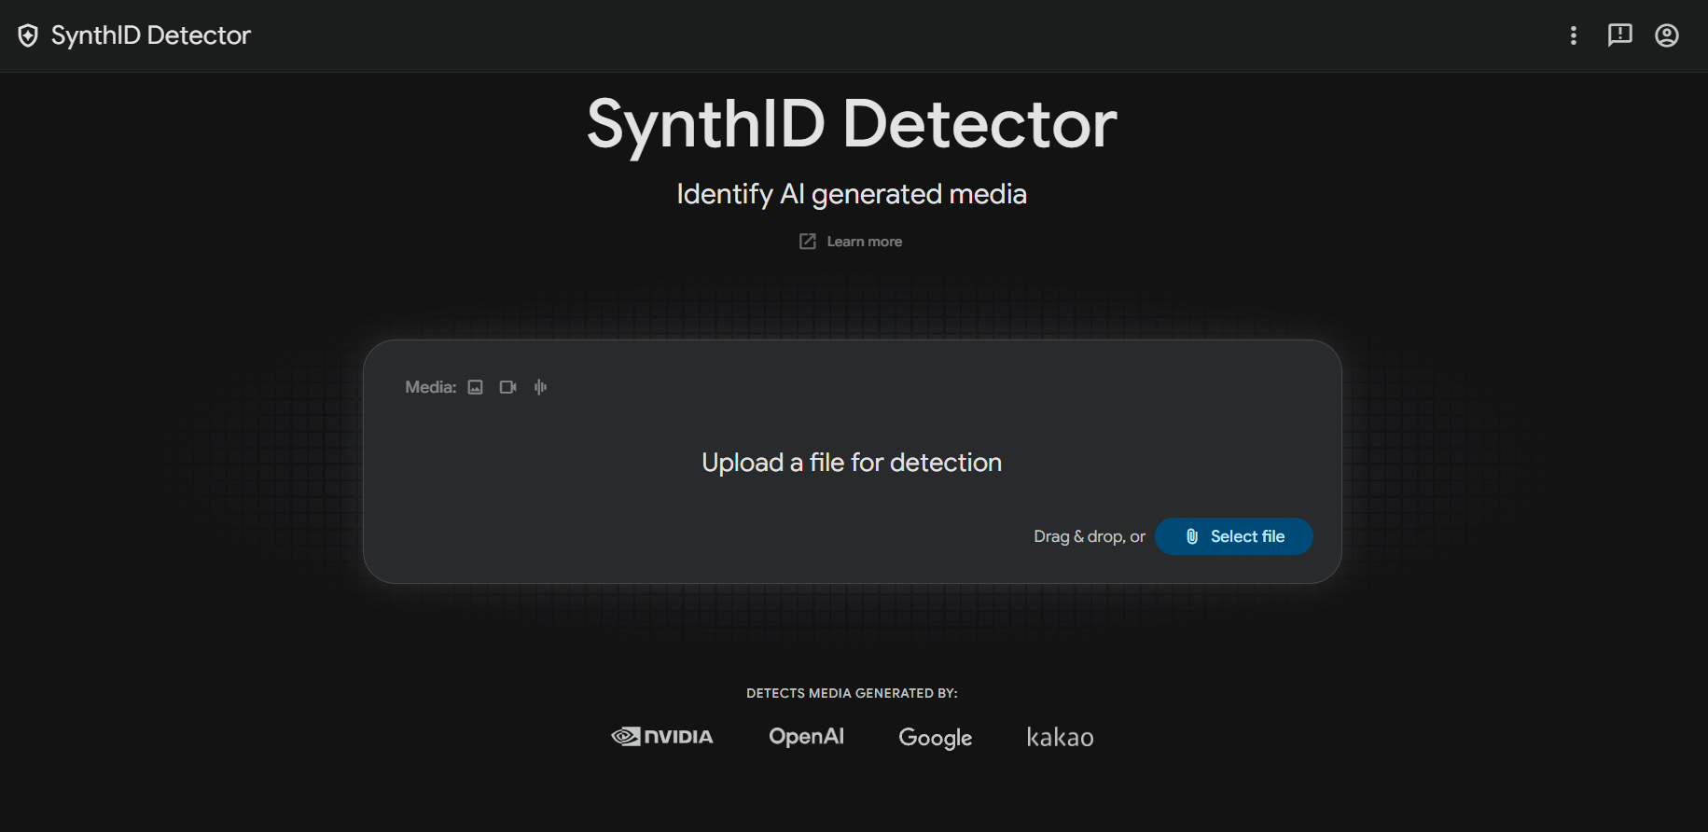Click the 'Media:' label
Image resolution: width=1708 pixels, height=832 pixels.
click(431, 387)
